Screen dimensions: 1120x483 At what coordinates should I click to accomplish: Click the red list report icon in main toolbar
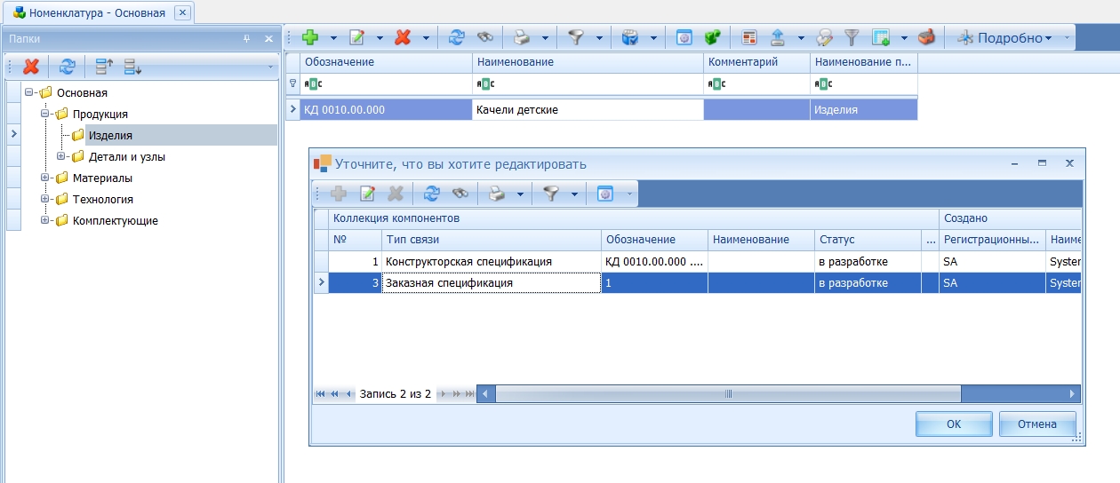pos(749,37)
